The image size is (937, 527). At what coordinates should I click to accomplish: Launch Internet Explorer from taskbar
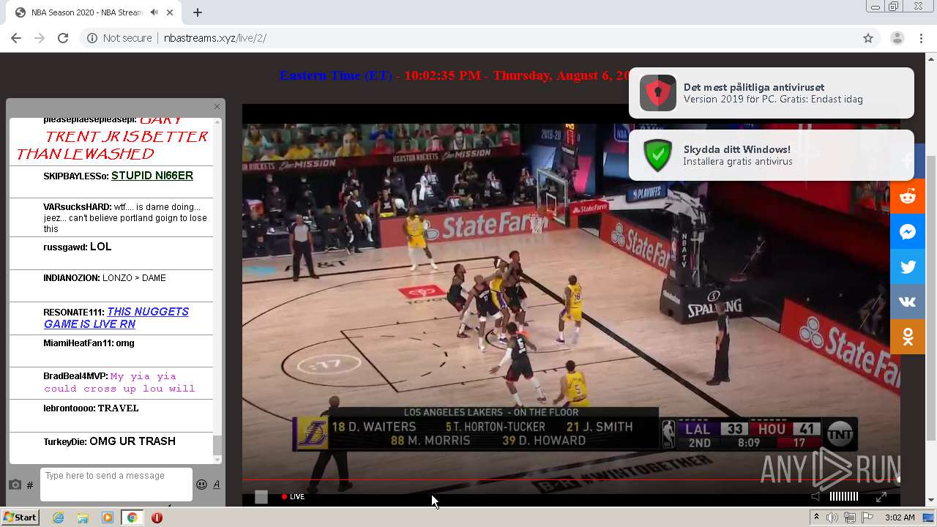(x=58, y=517)
